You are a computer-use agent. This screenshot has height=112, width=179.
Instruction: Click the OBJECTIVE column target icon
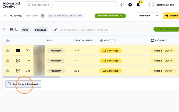(x=102, y=40)
